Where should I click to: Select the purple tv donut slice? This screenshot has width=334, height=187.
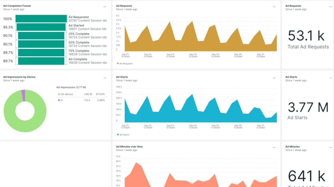pos(23,95)
